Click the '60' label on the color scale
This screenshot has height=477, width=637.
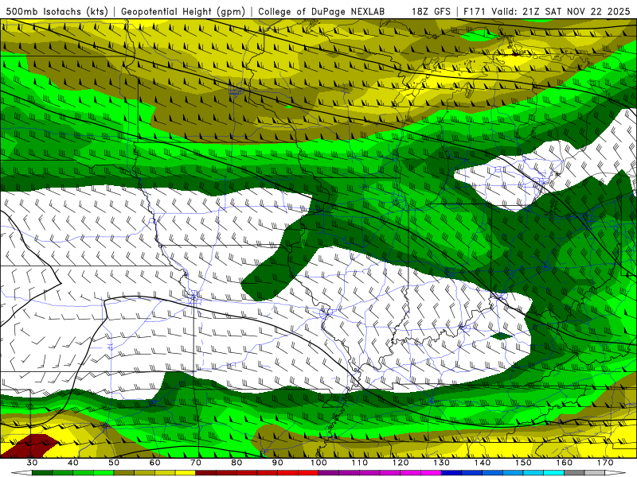tap(154, 463)
